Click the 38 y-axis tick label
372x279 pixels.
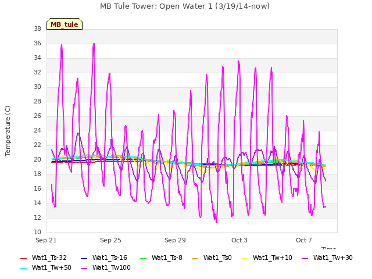(x=37, y=29)
